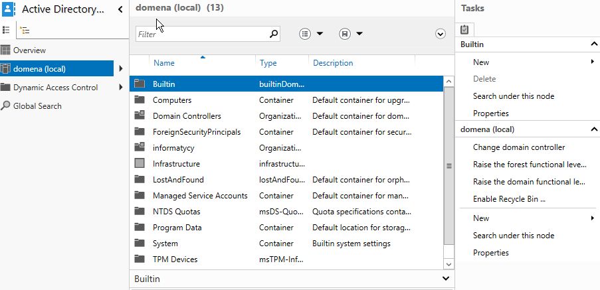The image size is (600, 290).
Task: Select Global Search in navigation pane
Action: tap(37, 106)
